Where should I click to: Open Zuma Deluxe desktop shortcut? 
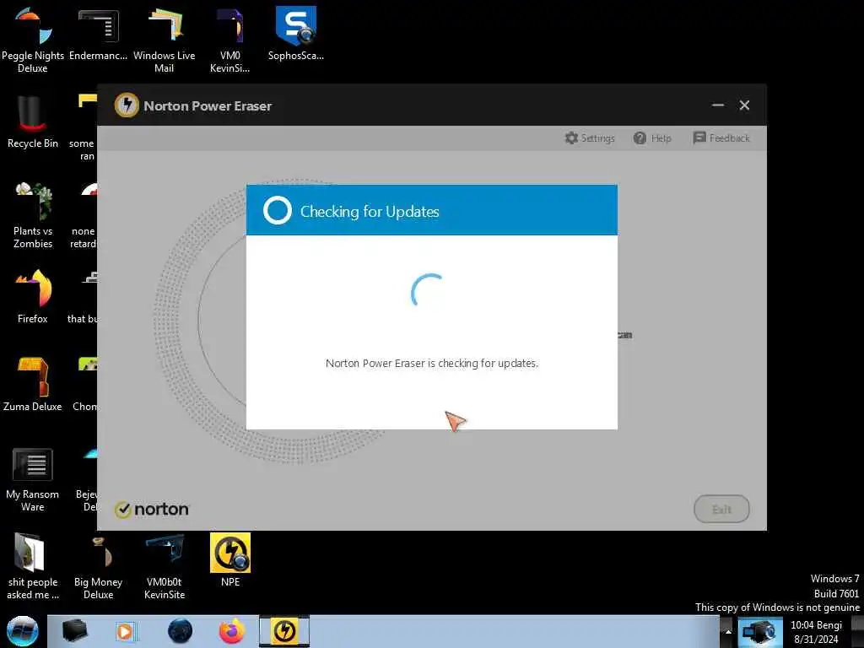coord(33,385)
